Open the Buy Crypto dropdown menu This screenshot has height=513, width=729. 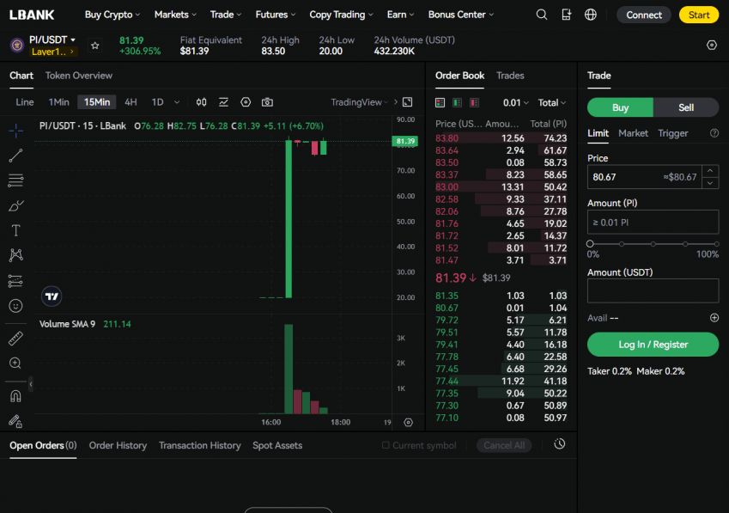pos(112,15)
